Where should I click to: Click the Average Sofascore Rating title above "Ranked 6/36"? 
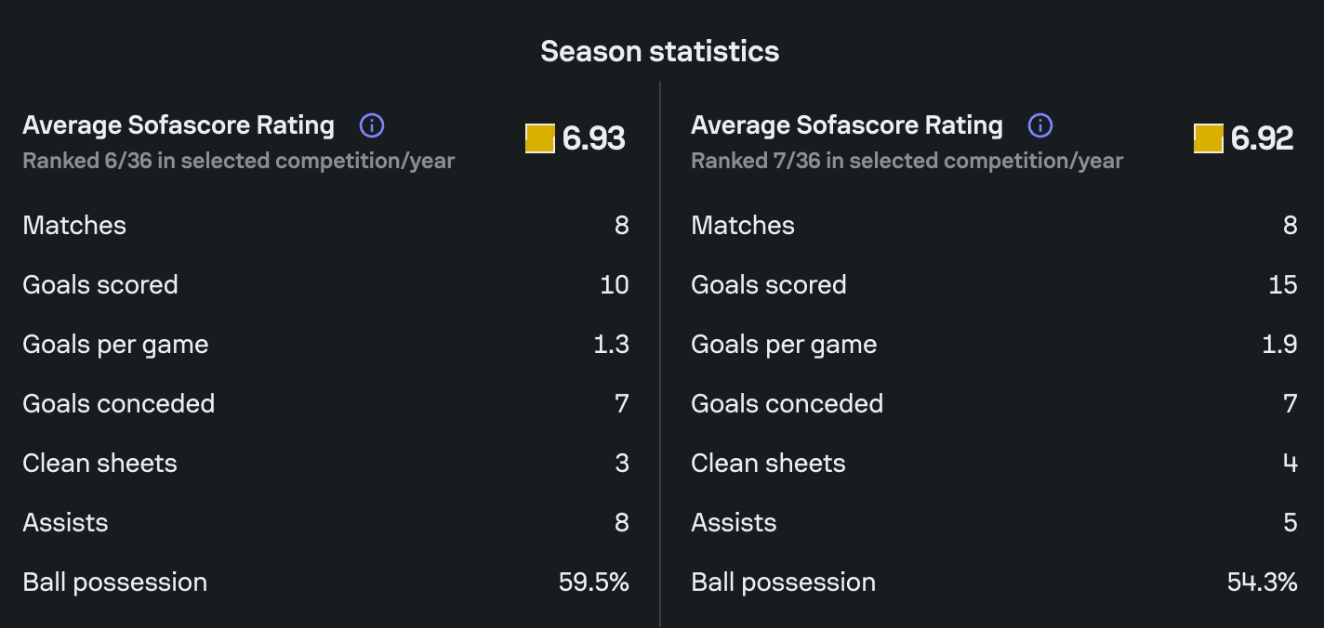click(x=179, y=125)
